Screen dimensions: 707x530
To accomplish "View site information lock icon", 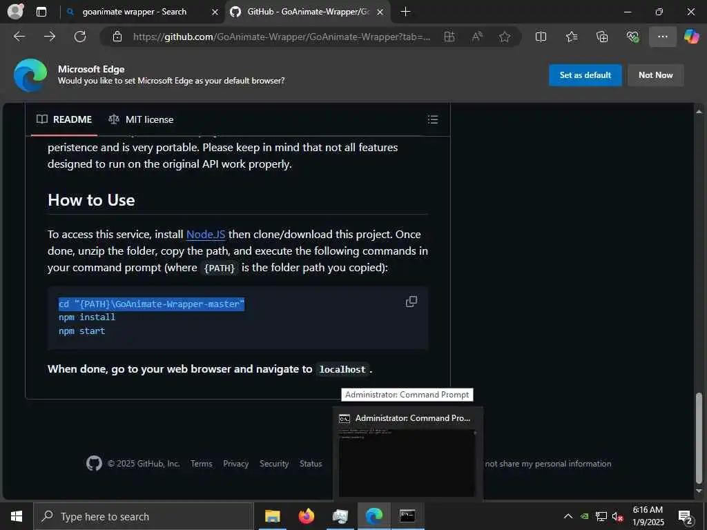I will 117,37.
